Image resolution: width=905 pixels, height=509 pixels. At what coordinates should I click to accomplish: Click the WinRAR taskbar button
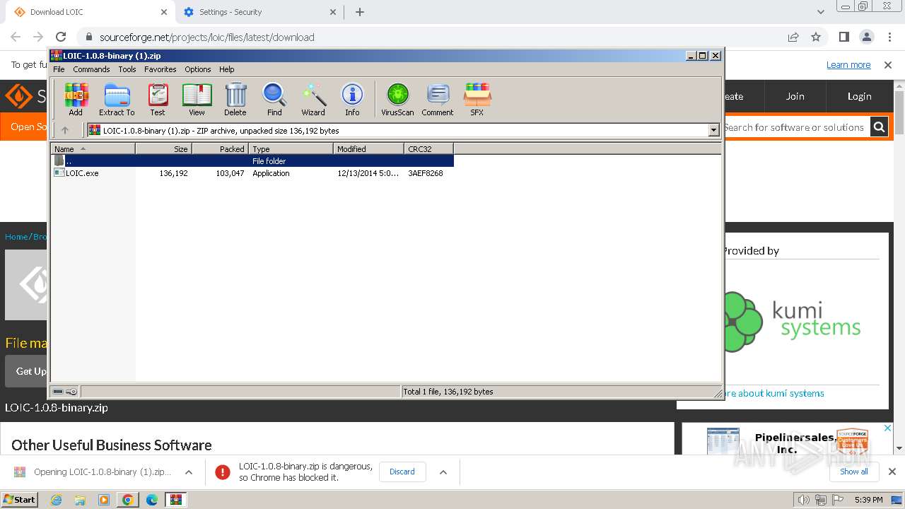176,500
